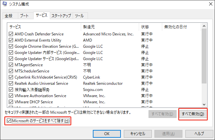Open help with ヘルプ button

[199, 134]
